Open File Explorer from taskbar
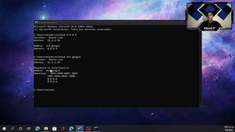The image size is (235, 132). (x=46, y=128)
